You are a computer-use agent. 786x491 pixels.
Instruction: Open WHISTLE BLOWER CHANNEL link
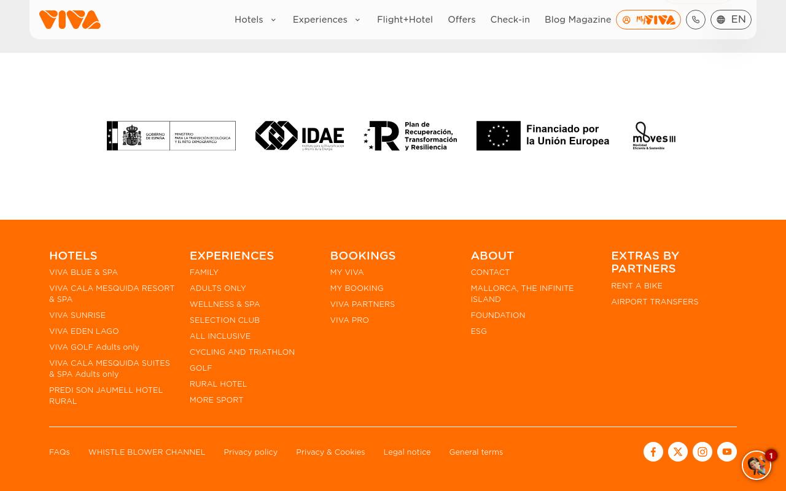[147, 452]
